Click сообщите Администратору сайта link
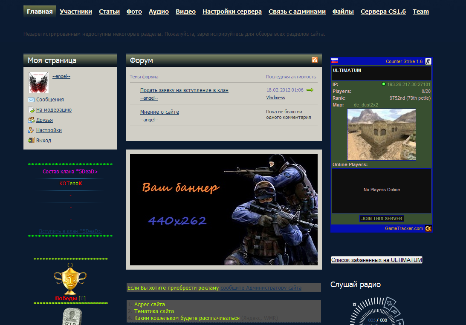The image size is (466, 325). click(261, 288)
